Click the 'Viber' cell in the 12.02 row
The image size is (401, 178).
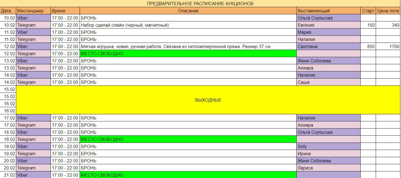coord(34,46)
